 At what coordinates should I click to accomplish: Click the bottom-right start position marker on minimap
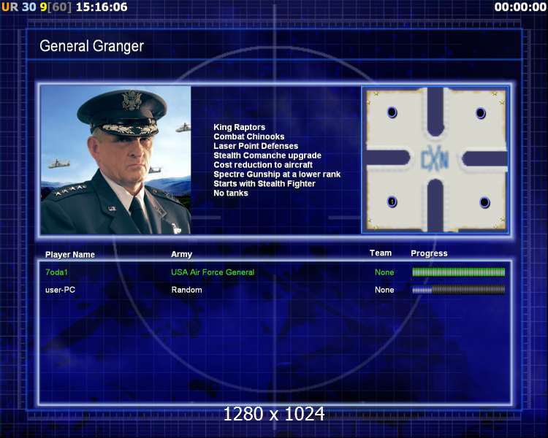click(x=484, y=202)
